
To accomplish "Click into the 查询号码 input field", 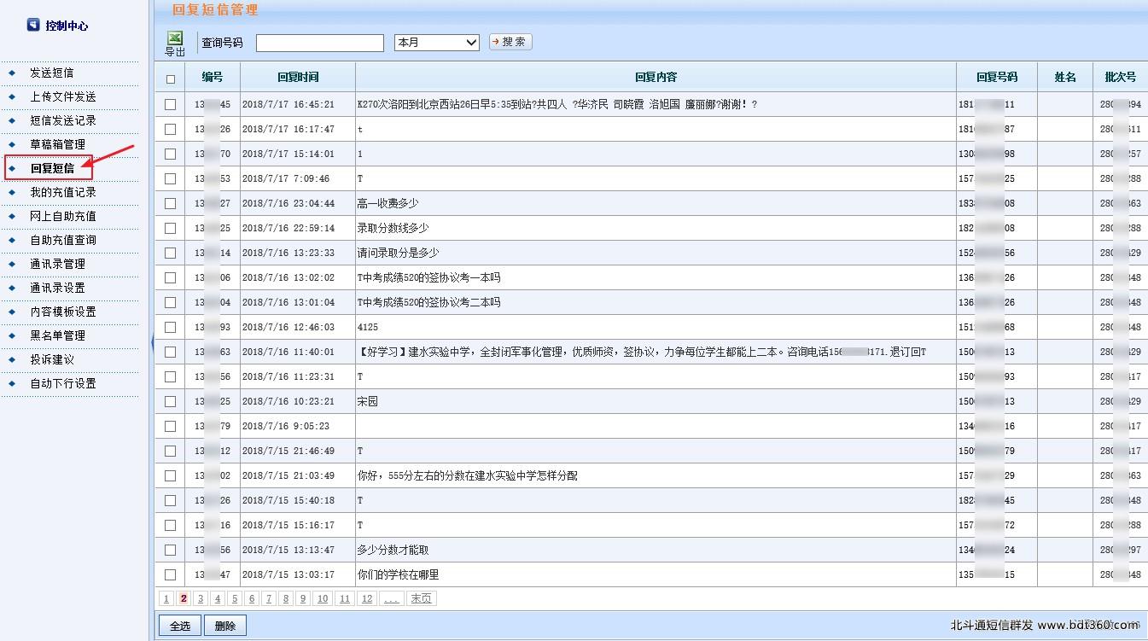I will click(320, 43).
